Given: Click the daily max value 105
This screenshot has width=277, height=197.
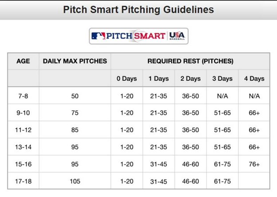Looking at the screenshot, I should tap(75, 181).
